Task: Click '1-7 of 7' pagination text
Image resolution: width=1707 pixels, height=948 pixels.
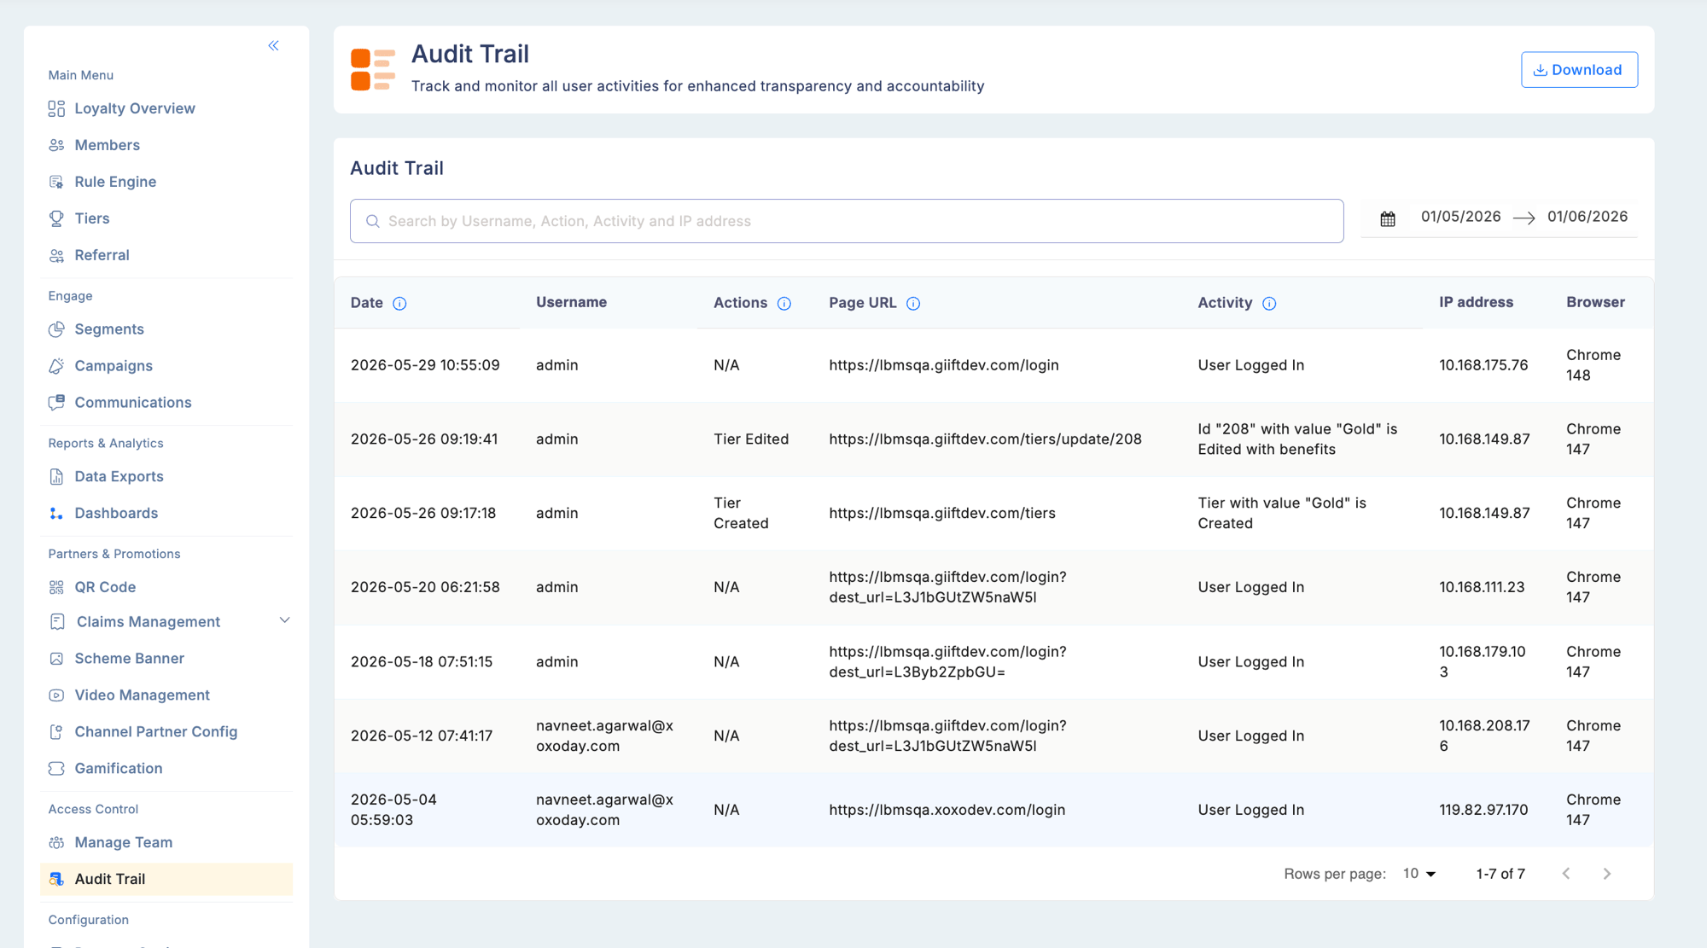Action: click(x=1500, y=874)
